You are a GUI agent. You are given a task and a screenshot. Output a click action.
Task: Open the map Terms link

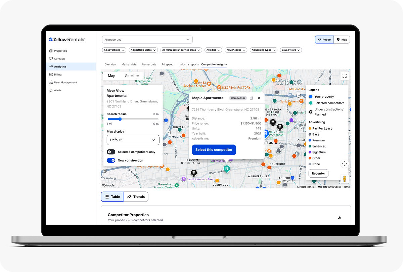point(347,187)
